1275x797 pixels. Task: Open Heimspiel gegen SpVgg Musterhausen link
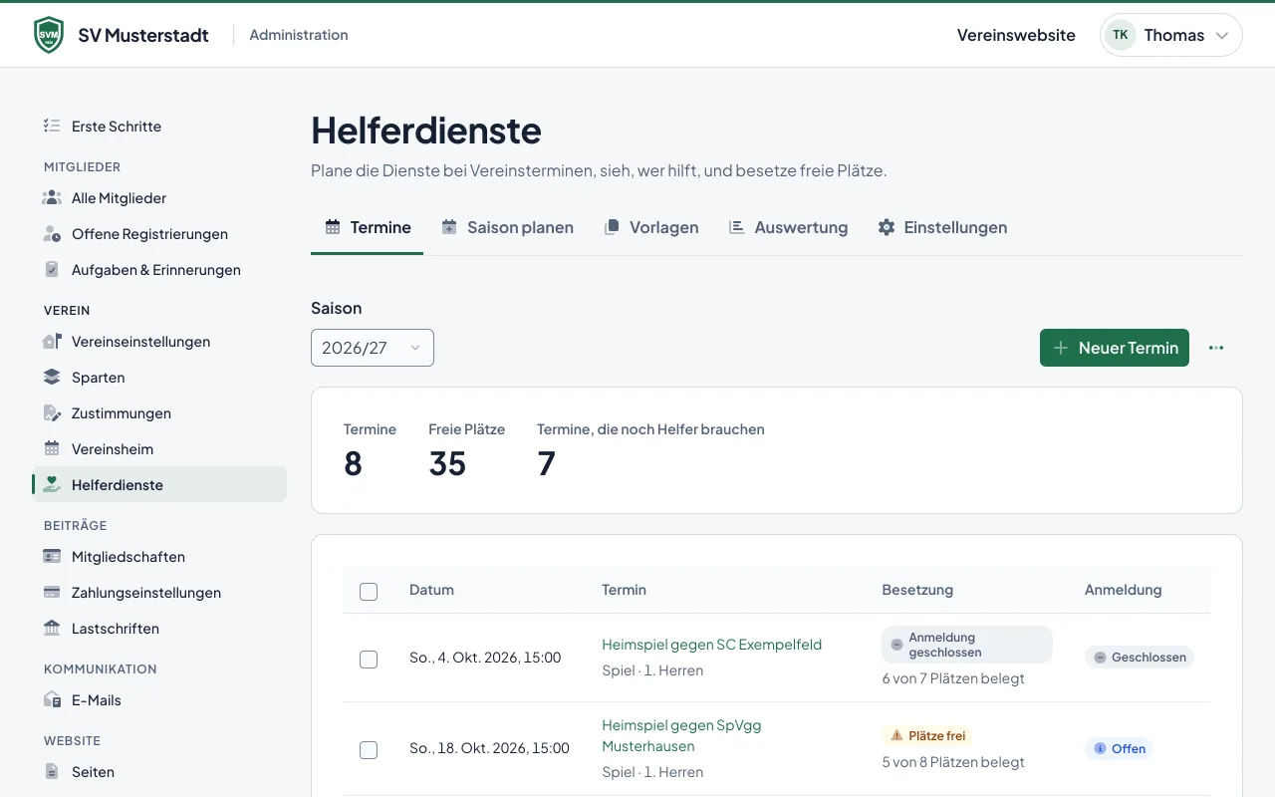(x=681, y=735)
